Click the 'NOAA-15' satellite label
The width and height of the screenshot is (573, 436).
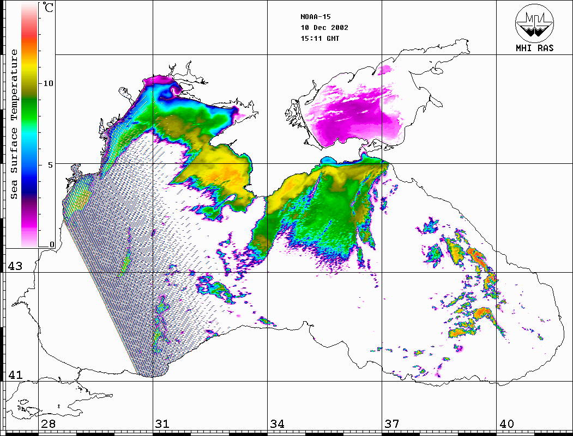click(x=316, y=17)
